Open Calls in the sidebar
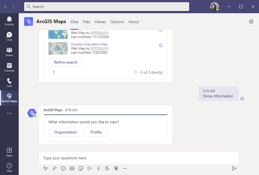The width and height of the screenshot is (259, 175). click(9, 83)
